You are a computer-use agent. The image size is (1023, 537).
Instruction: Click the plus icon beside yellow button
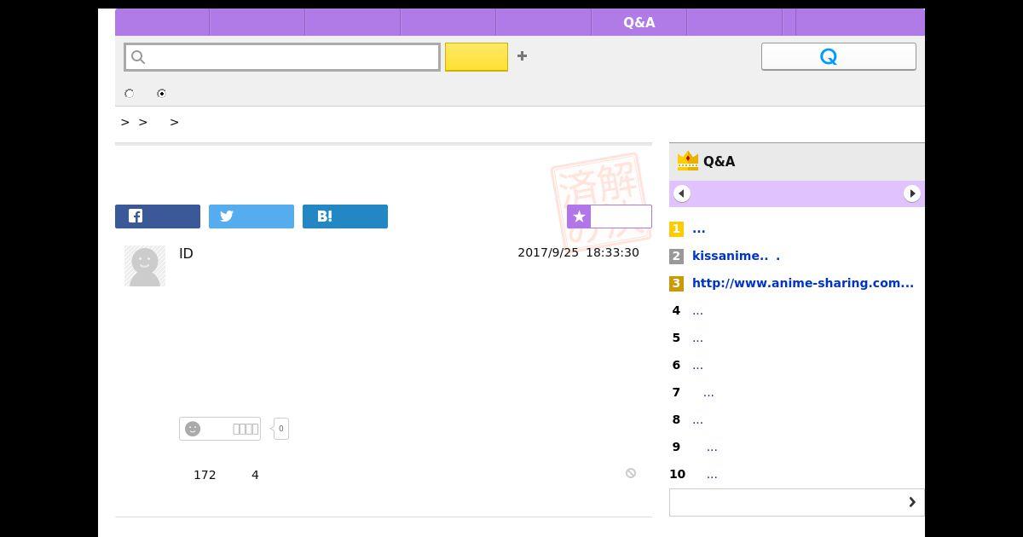click(x=522, y=56)
